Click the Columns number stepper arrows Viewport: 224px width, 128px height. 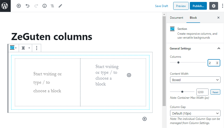(217, 63)
